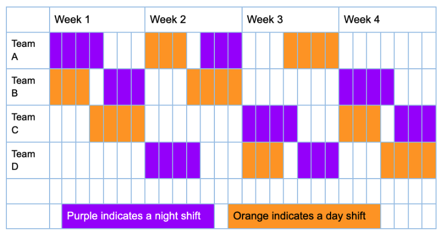
Task: Click Team A's purple block in Week 1
Action: (x=76, y=51)
